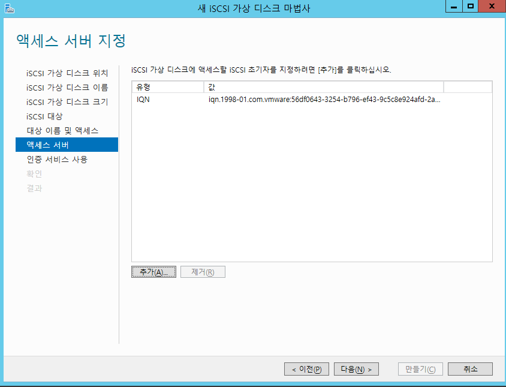Sort list by the 유형 column header
The image size is (506, 387).
167,87
